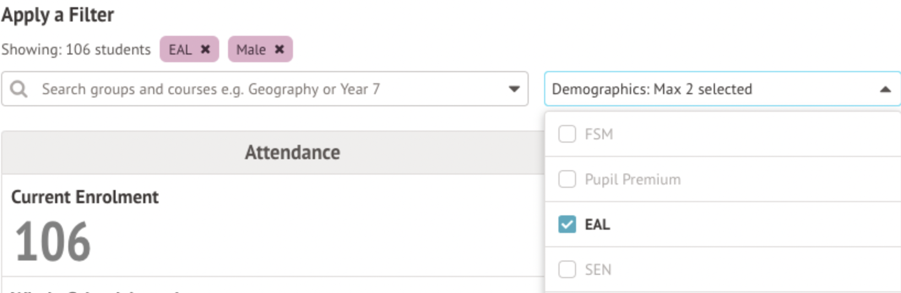Click the search magnifier icon

coord(19,89)
